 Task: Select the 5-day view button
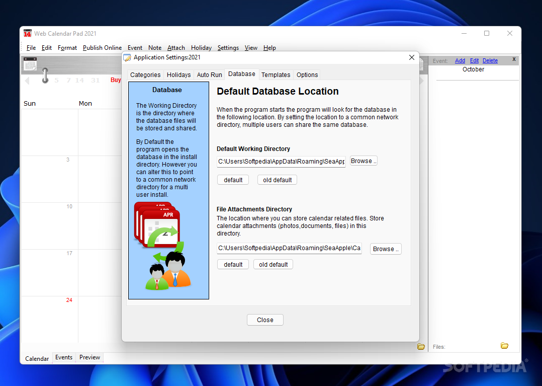(56, 80)
